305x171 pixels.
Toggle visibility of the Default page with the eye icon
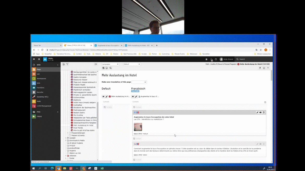[103, 97]
